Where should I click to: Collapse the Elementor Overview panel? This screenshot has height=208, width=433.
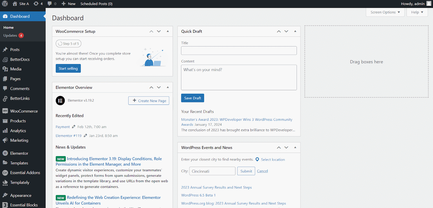point(168,88)
